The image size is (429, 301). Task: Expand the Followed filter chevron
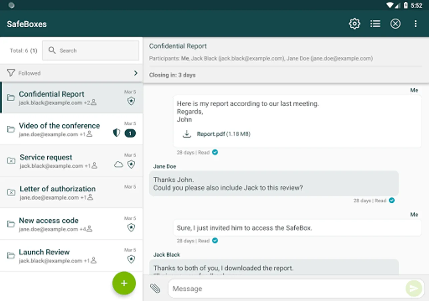(135, 73)
